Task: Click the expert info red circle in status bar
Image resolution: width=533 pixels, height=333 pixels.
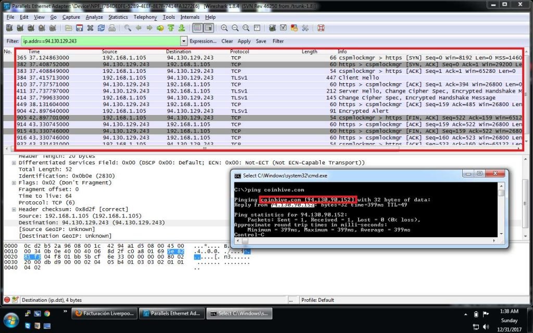Action: pos(7,300)
